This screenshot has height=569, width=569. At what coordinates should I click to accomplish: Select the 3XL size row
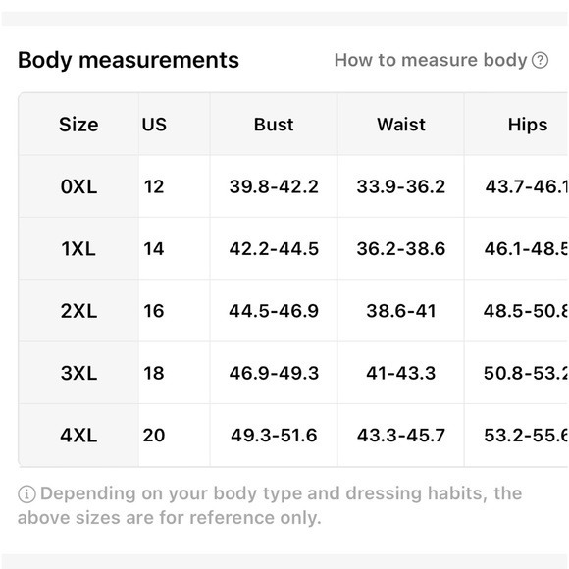coord(293,373)
